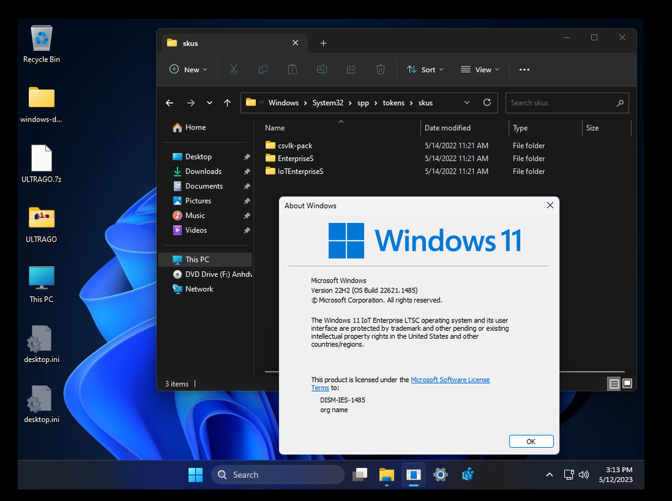This screenshot has width=672, height=501.
Task: Open the Sort dropdown menu
Action: 425,70
